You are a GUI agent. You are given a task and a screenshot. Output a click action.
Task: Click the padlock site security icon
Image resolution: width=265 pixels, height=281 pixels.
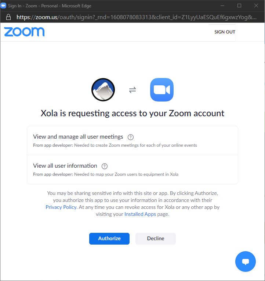(x=8, y=17)
